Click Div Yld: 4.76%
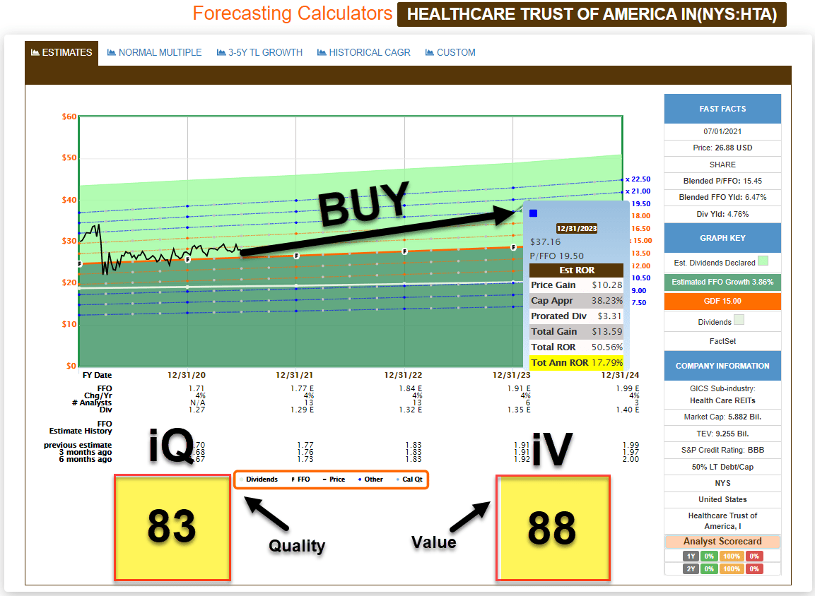The height and width of the screenshot is (596, 815). pos(722,214)
